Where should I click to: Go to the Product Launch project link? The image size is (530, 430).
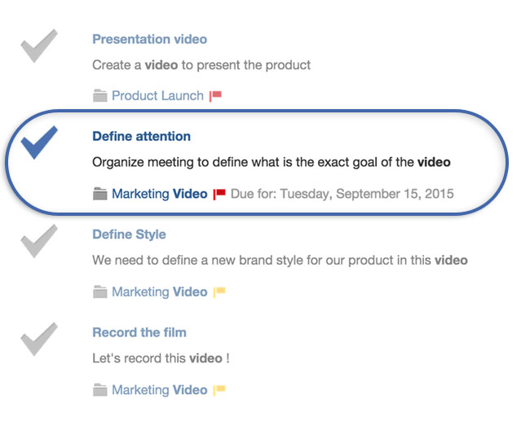click(157, 96)
